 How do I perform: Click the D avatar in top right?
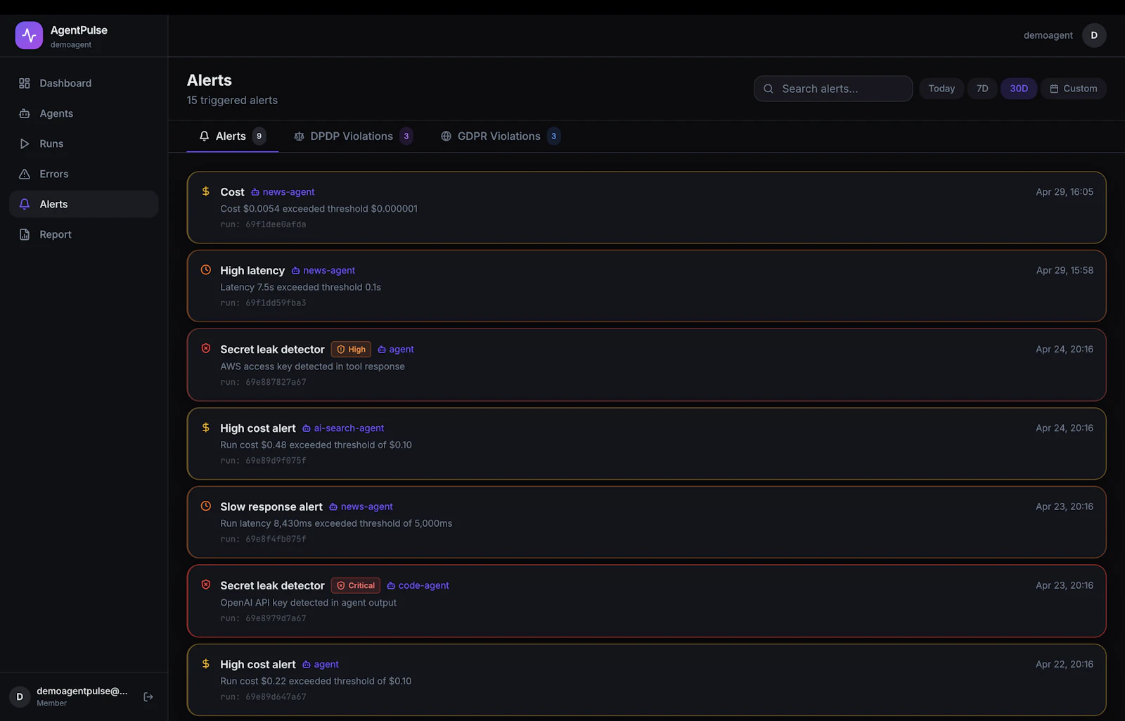[1094, 35]
